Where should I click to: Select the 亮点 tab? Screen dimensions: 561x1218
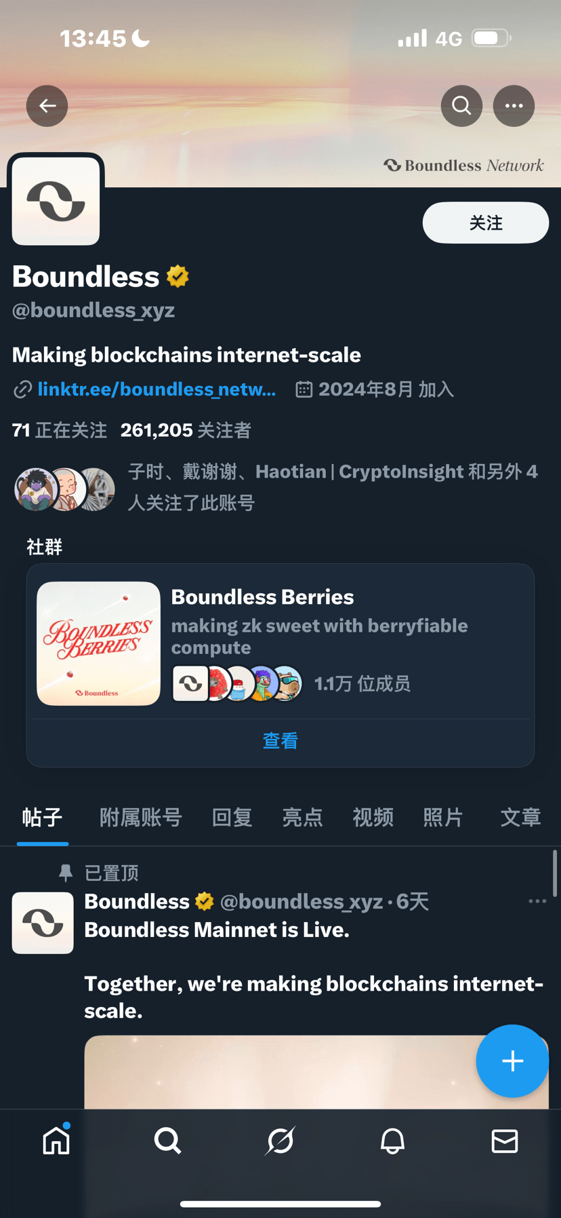pos(302,817)
